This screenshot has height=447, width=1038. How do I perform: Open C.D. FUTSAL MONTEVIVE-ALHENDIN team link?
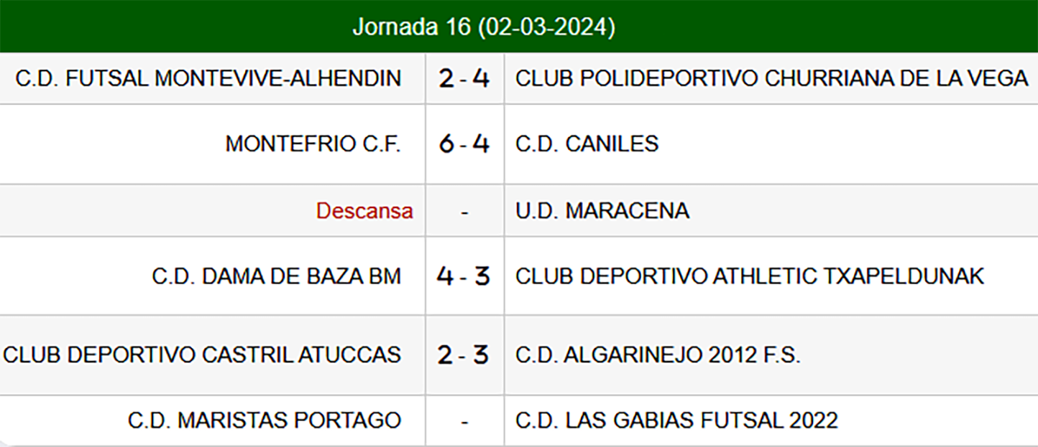[208, 78]
